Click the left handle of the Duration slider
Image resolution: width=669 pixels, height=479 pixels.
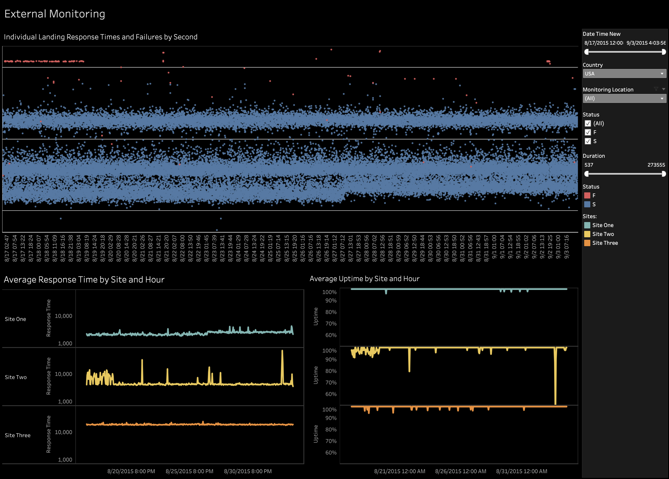(586, 174)
